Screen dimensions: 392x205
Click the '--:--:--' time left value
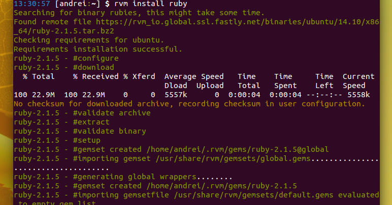pyautogui.click(x=324, y=95)
